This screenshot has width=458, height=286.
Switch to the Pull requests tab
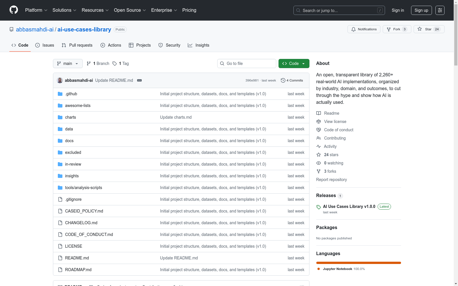pos(77,45)
